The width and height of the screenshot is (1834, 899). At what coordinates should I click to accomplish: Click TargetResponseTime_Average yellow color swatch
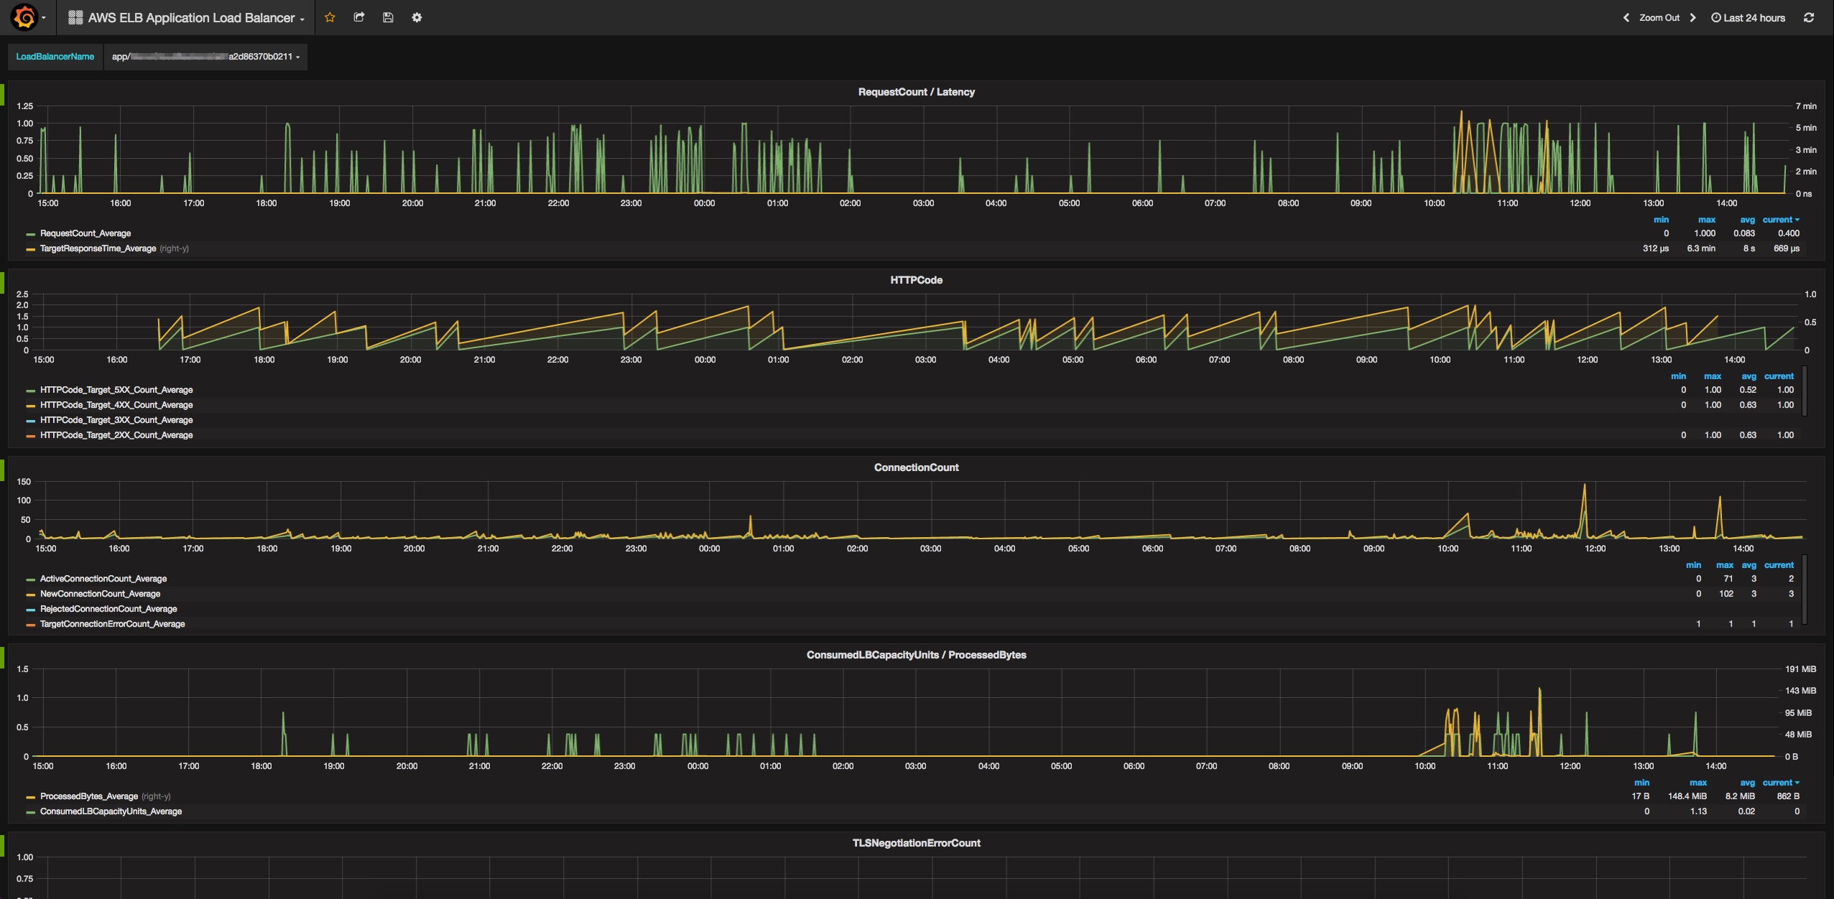[30, 249]
